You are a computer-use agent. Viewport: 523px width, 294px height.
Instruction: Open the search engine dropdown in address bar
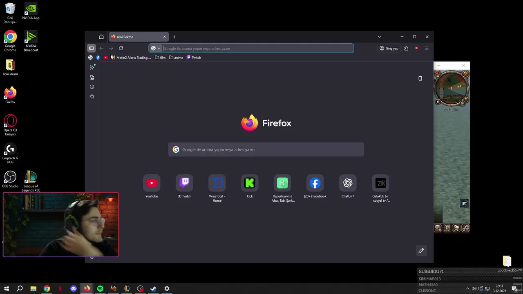click(x=156, y=48)
